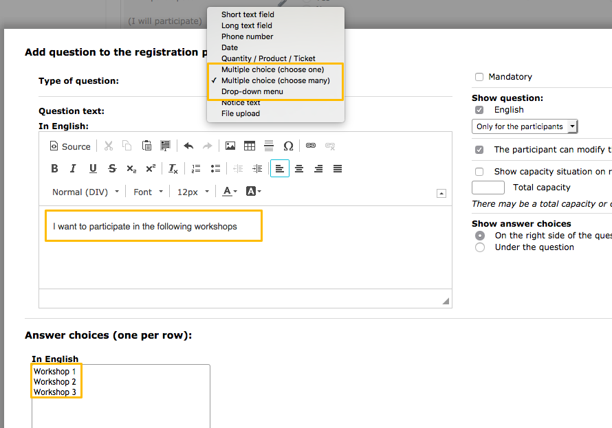Open the Normal (DIV) paragraph format dropdown
The height and width of the screenshot is (428, 612).
pyautogui.click(x=85, y=192)
